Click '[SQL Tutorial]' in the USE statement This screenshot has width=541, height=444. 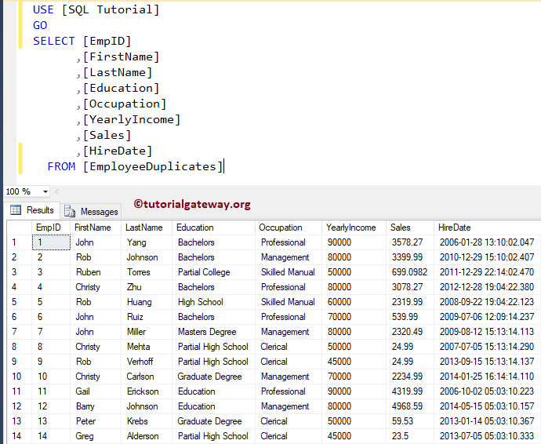(111, 9)
